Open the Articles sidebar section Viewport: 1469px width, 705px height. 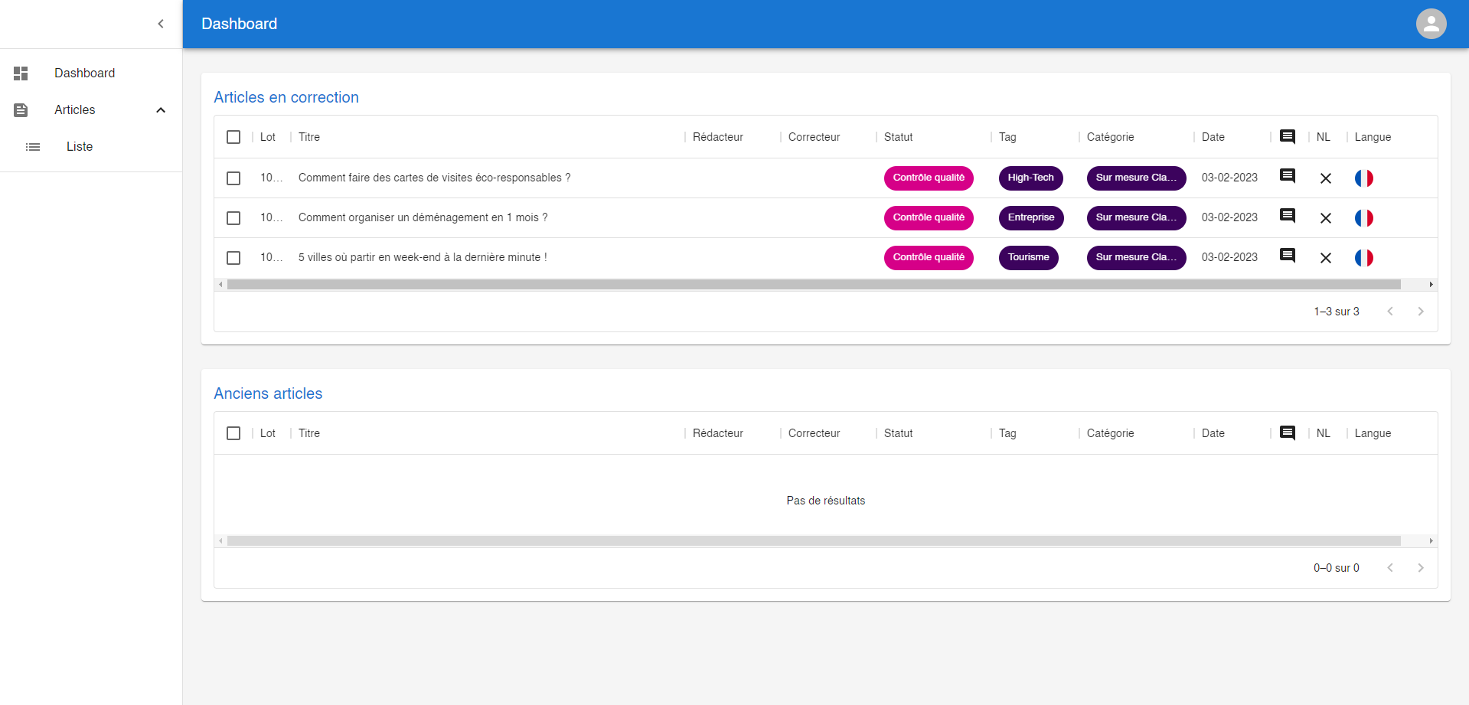click(91, 110)
